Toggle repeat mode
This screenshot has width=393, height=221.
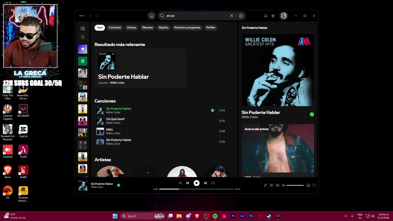tap(213, 183)
